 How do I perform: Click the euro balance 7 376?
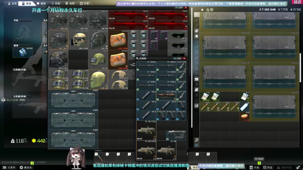283,9
